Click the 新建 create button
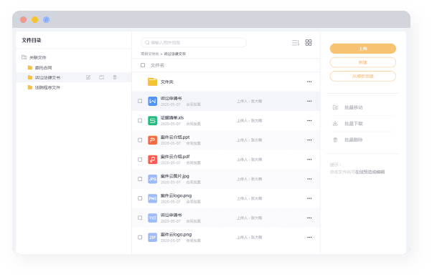 coord(363,62)
